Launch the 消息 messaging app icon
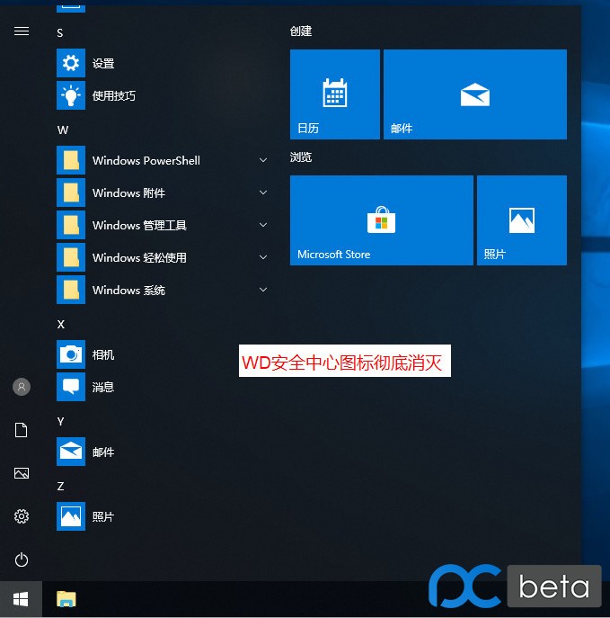Viewport: 610px width, 618px height. coord(71,387)
